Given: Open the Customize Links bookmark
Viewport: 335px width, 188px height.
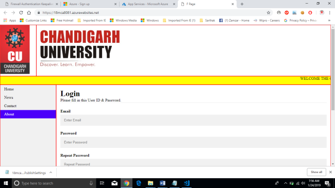Looking at the screenshot, I should pos(33,21).
